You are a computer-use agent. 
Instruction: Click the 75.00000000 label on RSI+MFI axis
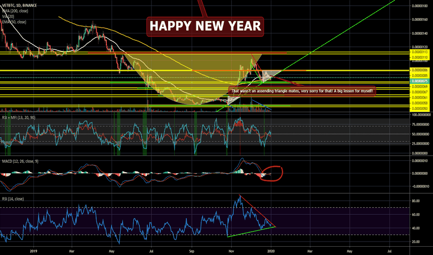[x=421, y=125]
